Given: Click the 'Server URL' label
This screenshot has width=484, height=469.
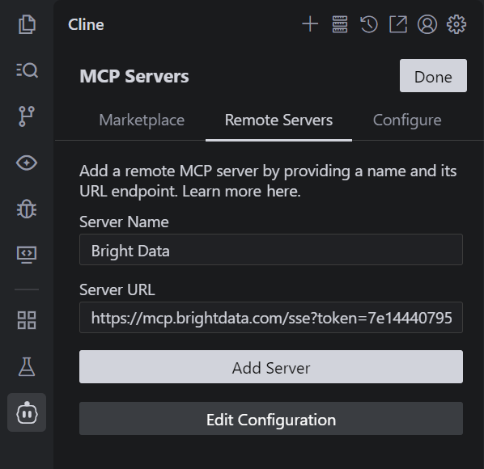Looking at the screenshot, I should [x=117, y=289].
